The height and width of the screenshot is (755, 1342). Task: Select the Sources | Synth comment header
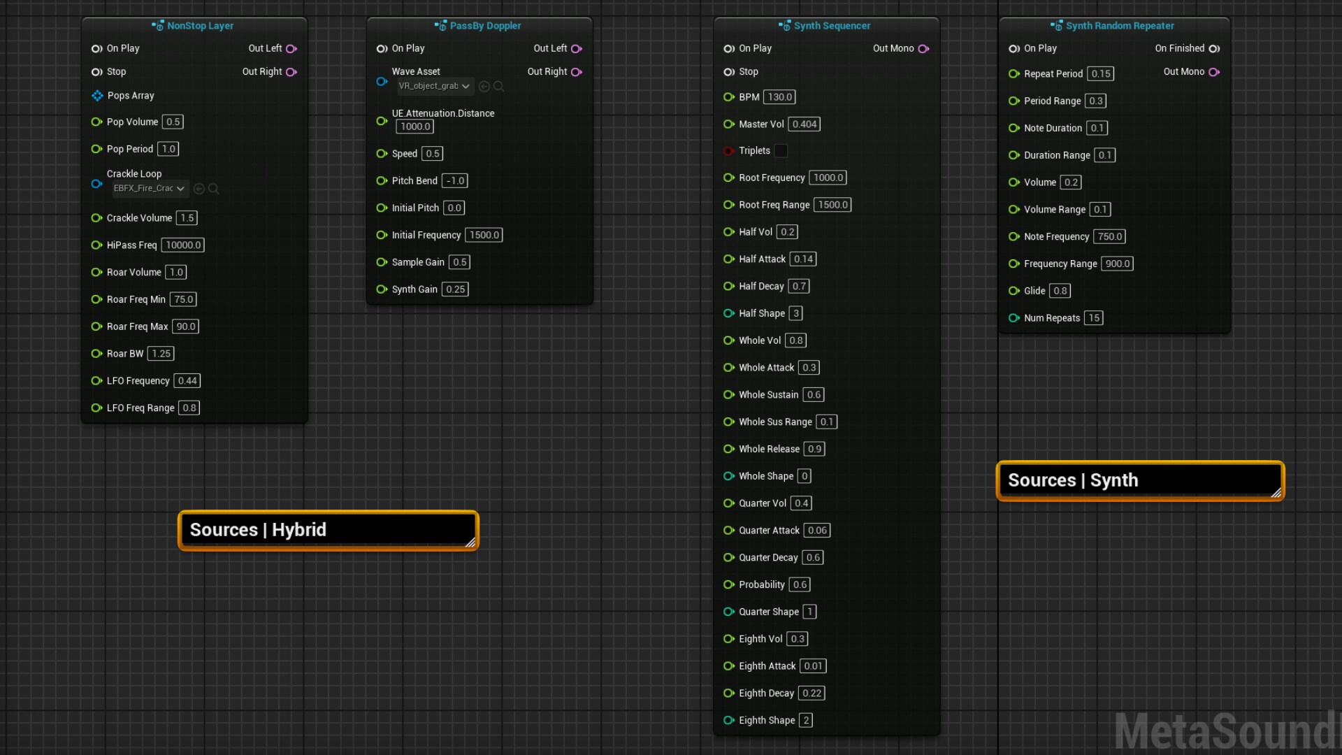coord(1139,480)
